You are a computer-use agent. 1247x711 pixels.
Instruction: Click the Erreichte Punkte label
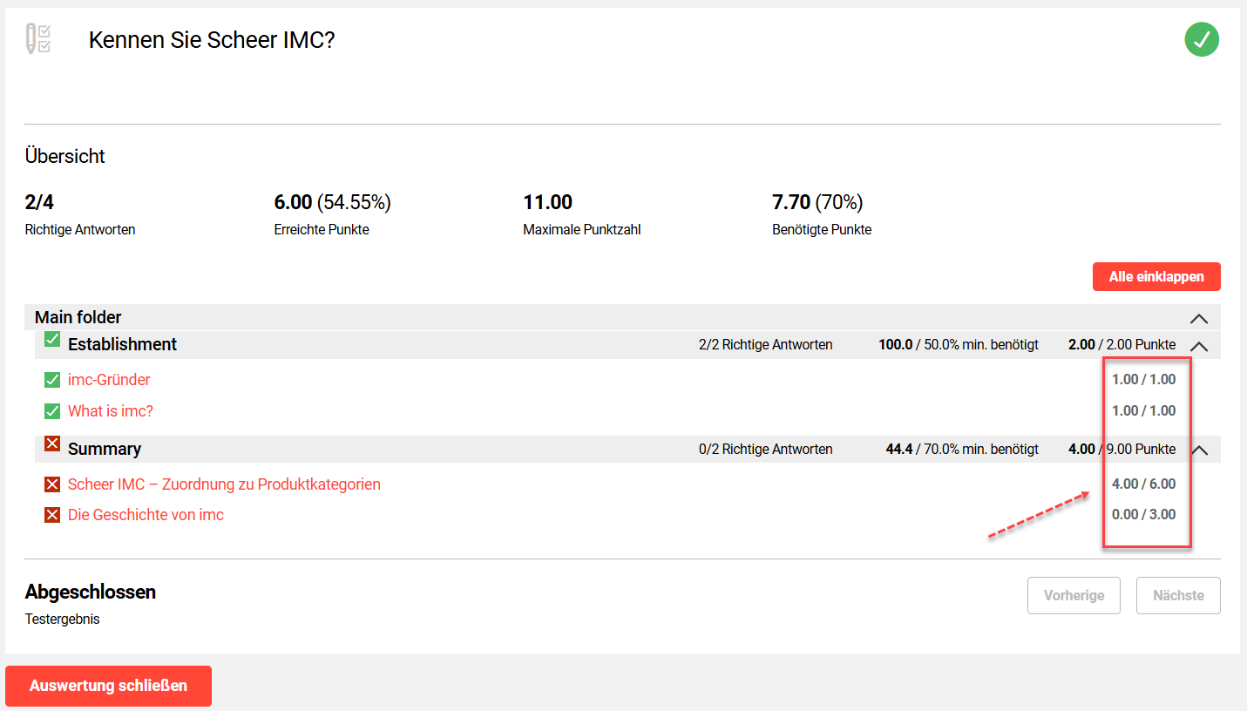click(322, 230)
